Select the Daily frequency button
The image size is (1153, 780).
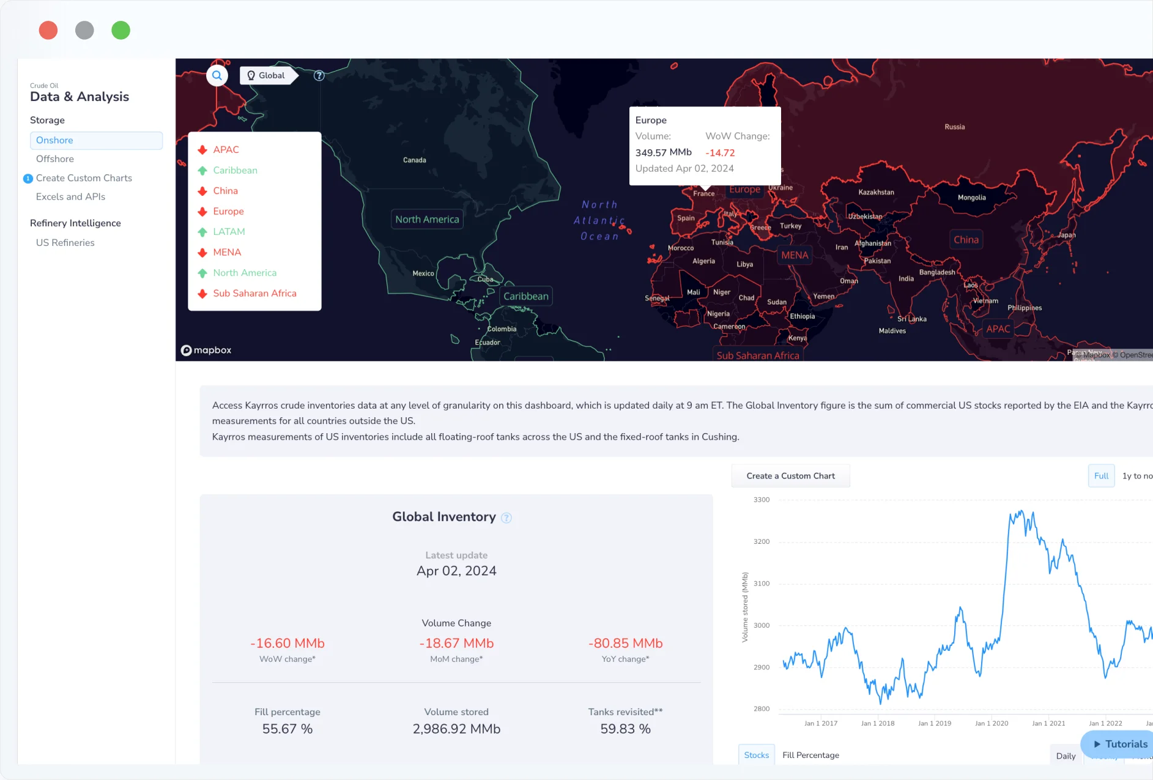(1066, 756)
